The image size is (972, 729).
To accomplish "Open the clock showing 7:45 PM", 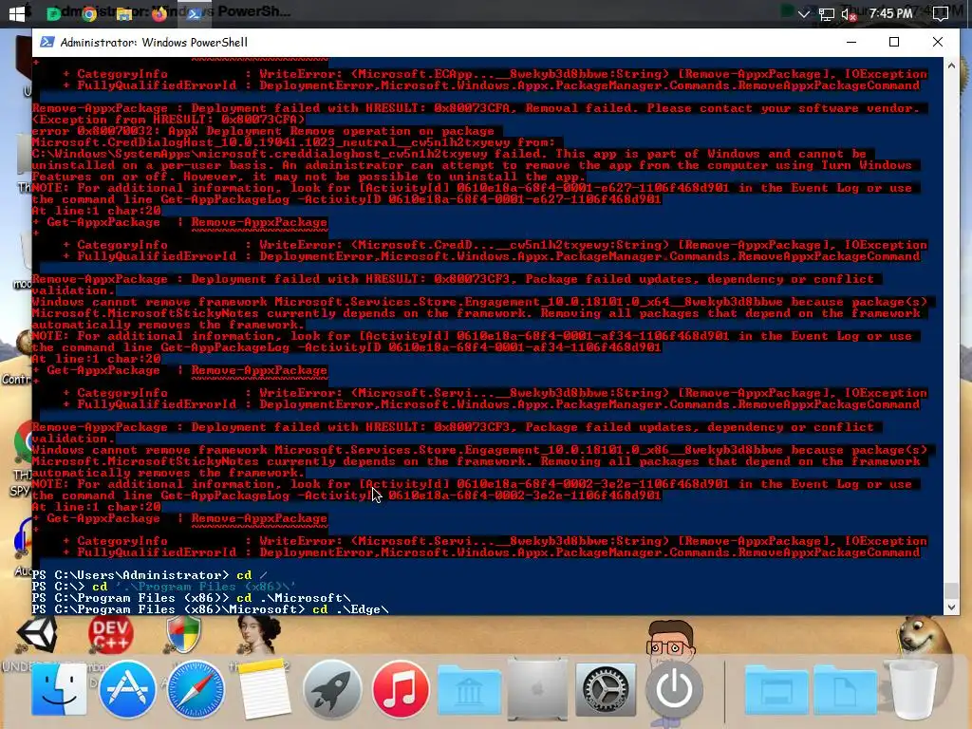I will pos(890,13).
